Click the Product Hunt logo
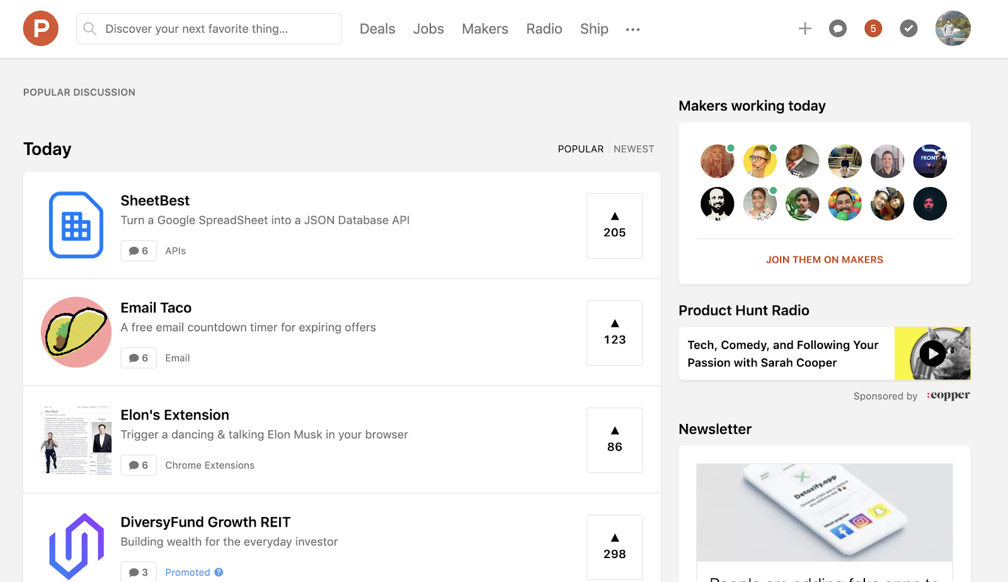The image size is (1008, 582). pyautogui.click(x=41, y=28)
